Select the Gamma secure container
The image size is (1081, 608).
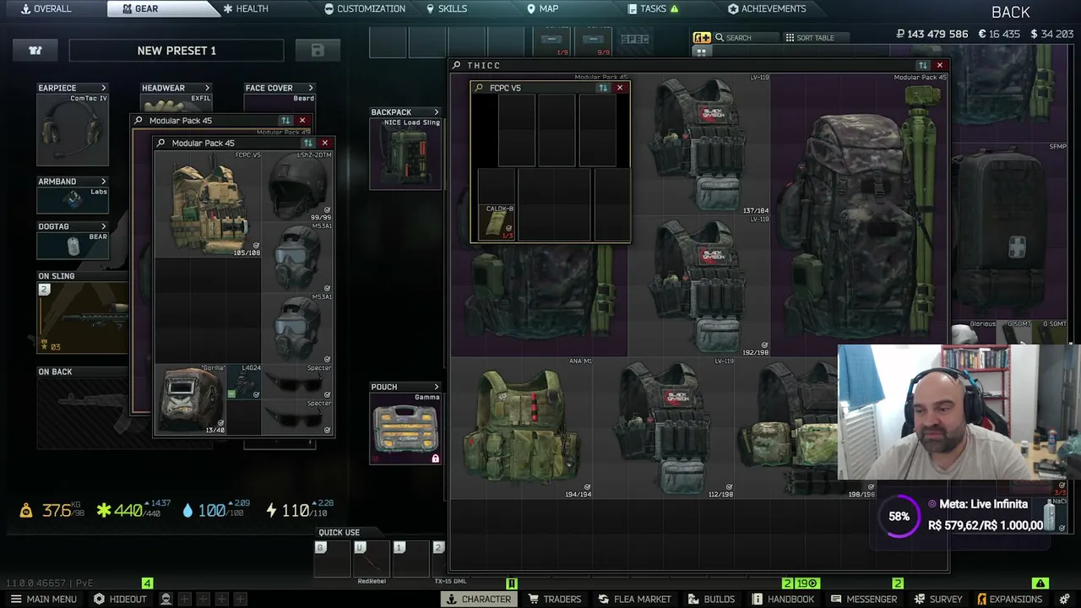point(405,428)
